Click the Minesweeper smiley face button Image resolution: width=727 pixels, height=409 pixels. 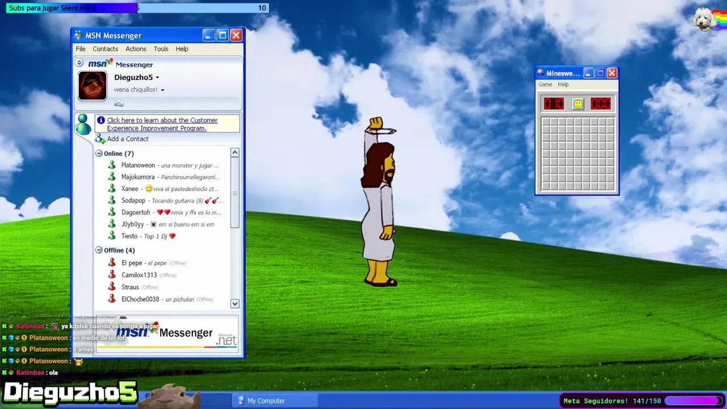[578, 104]
